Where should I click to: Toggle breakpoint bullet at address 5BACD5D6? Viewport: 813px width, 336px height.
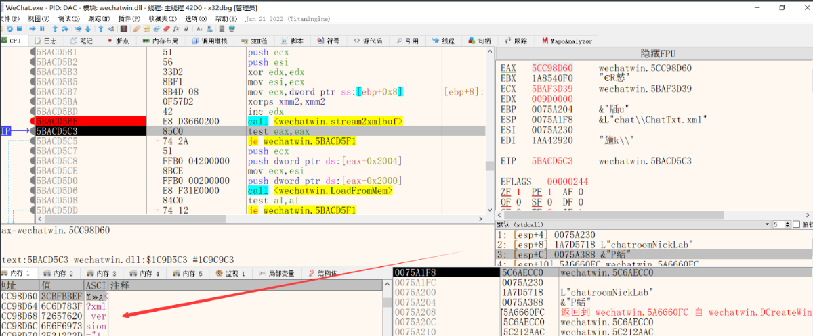point(32,191)
